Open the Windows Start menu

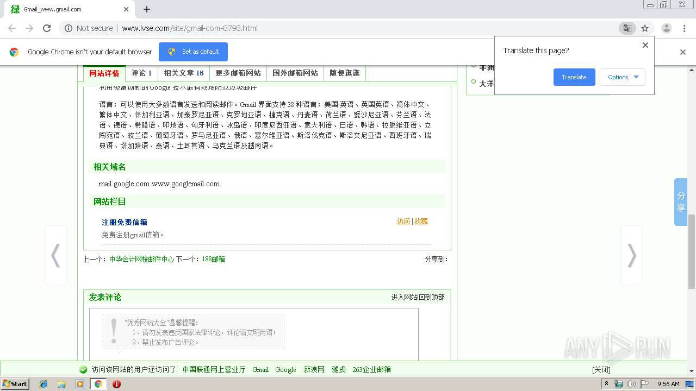point(15,384)
